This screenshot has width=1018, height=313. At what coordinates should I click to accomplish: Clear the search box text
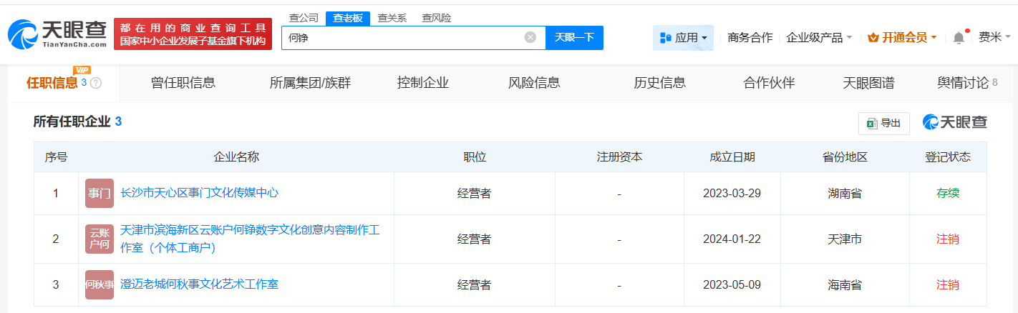coord(530,37)
